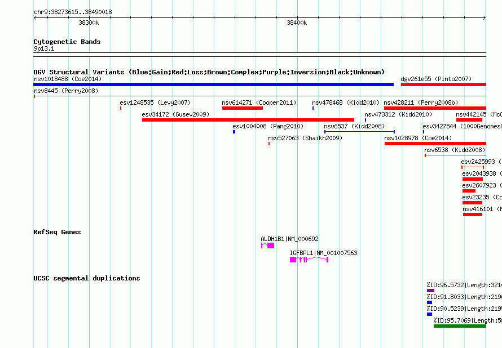The image size is (502, 348).
Task: Click the nsv428211 (Perry2008b) red loss bar
Action: (435, 108)
